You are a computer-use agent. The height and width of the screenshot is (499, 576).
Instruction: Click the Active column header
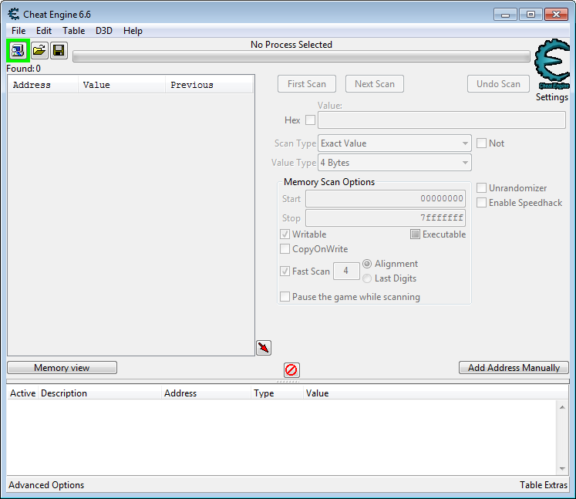click(23, 393)
